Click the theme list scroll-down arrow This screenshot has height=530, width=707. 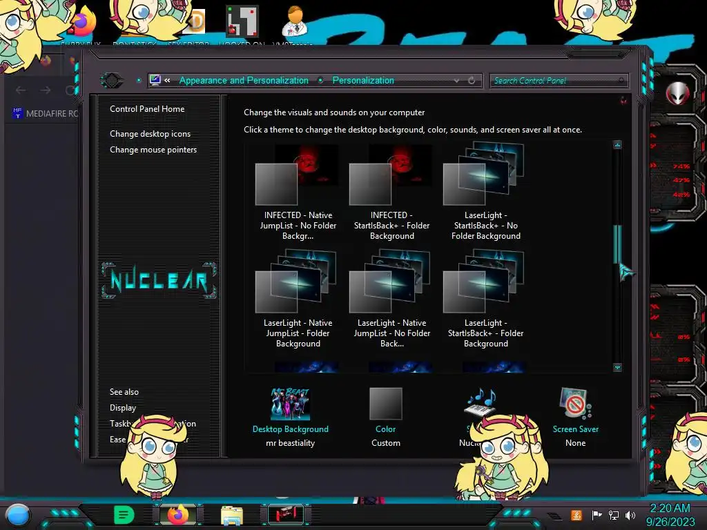[617, 368]
